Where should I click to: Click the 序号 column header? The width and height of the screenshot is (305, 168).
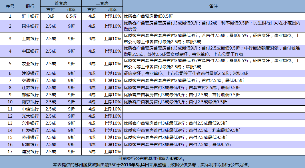click(10, 6)
